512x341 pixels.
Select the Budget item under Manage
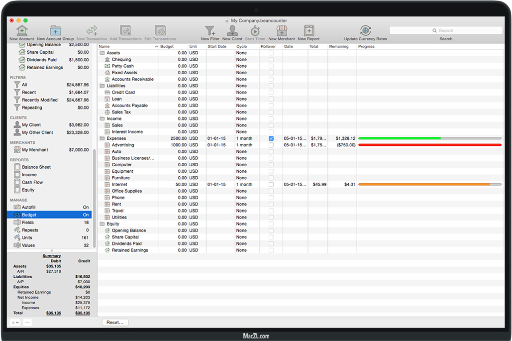coord(29,215)
